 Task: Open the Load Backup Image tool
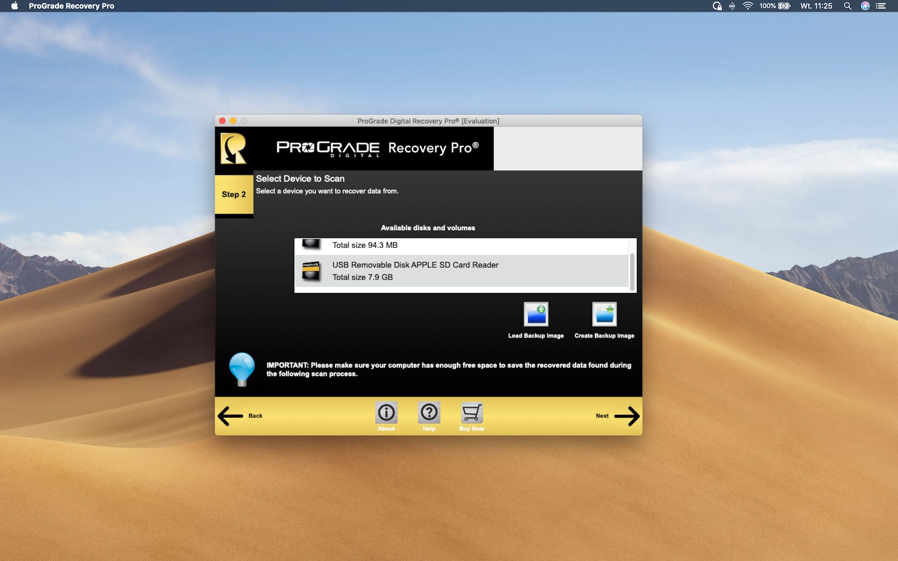[x=536, y=314]
